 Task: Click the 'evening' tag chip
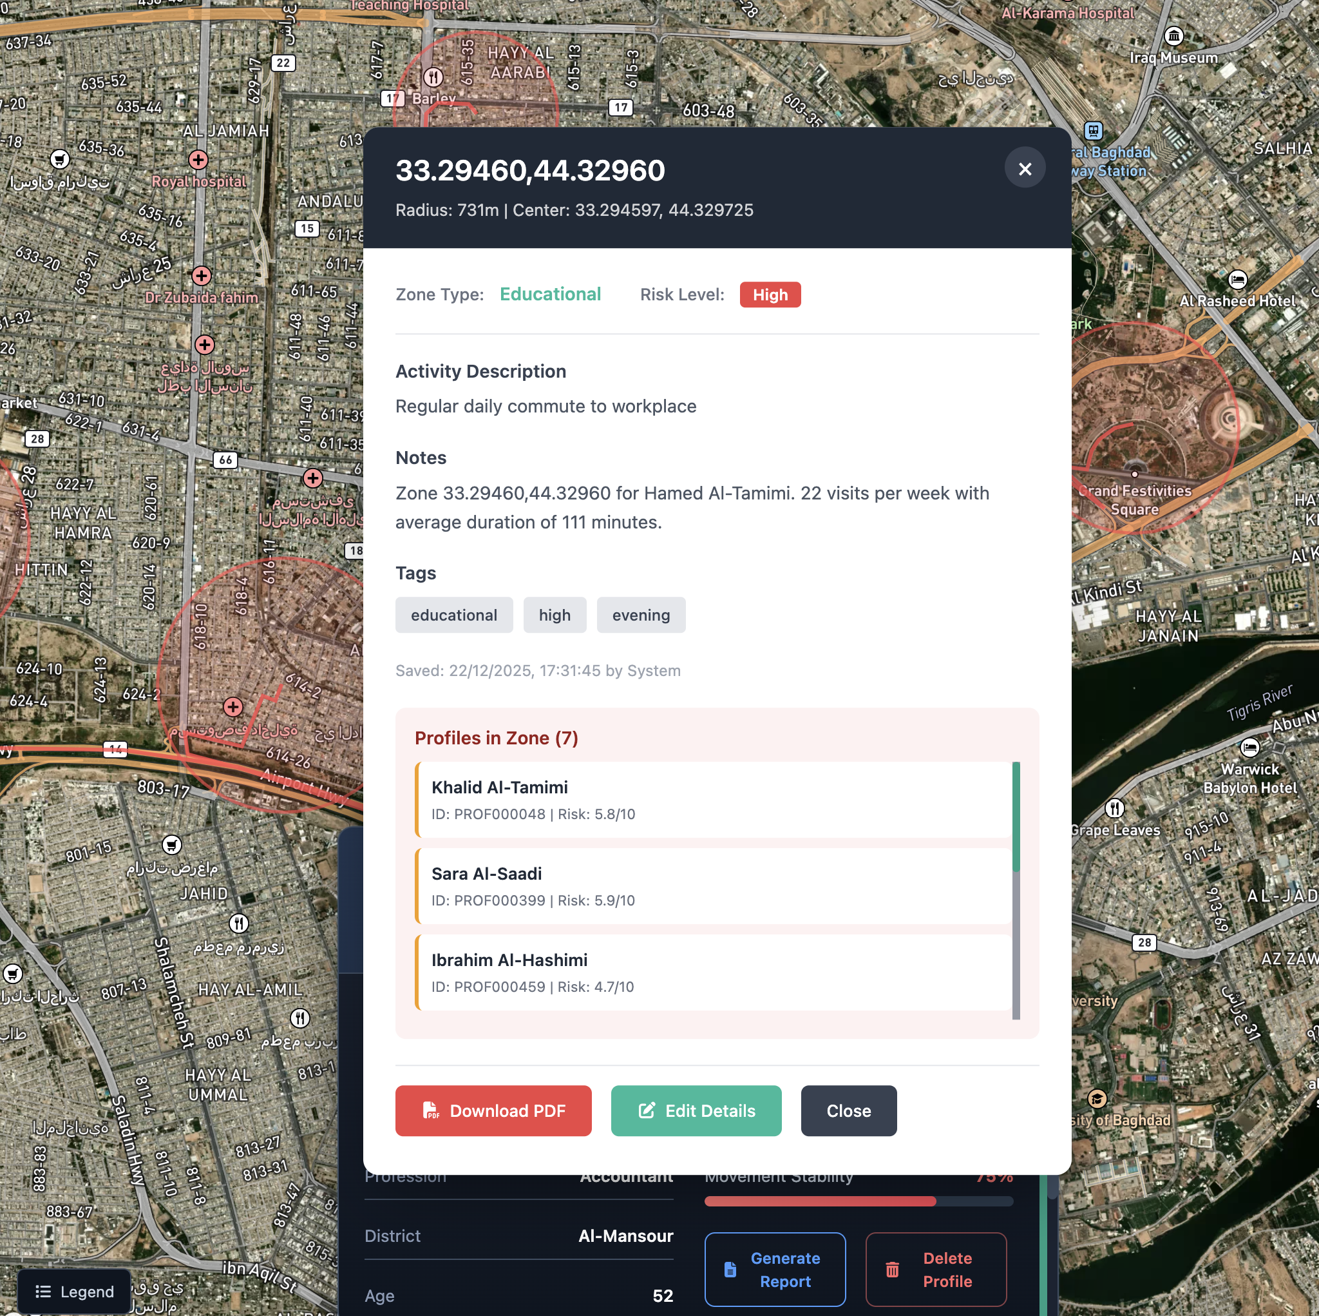tap(640, 615)
